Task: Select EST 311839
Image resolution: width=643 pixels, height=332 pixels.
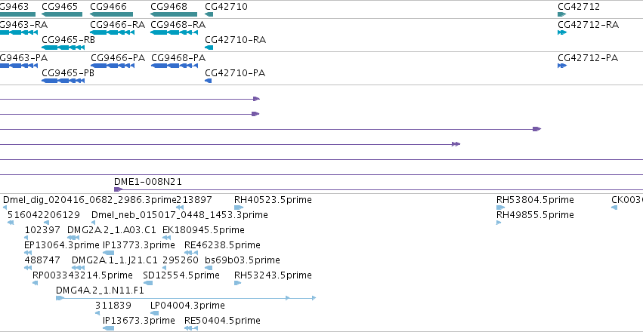Action: tap(97, 313)
